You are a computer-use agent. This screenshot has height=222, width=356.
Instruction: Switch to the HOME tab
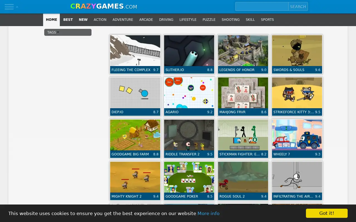pos(51,20)
